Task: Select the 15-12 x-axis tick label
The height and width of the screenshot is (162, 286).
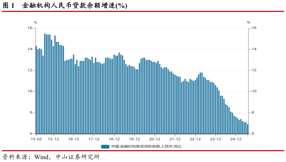Action: click(53, 139)
